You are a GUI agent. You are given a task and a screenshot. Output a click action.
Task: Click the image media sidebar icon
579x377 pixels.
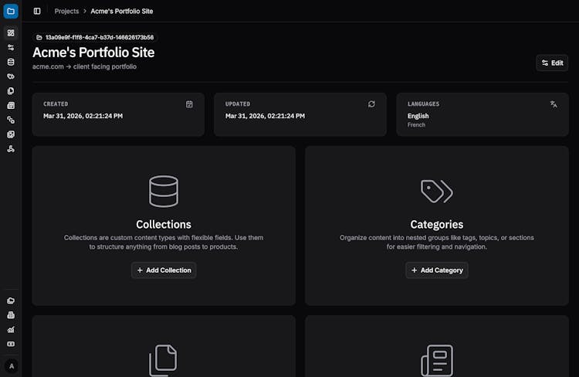pos(11,134)
